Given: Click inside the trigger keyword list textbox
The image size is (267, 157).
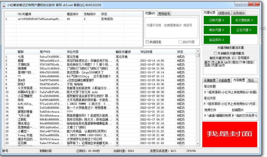Looking at the screenshot, I should coord(230,67).
